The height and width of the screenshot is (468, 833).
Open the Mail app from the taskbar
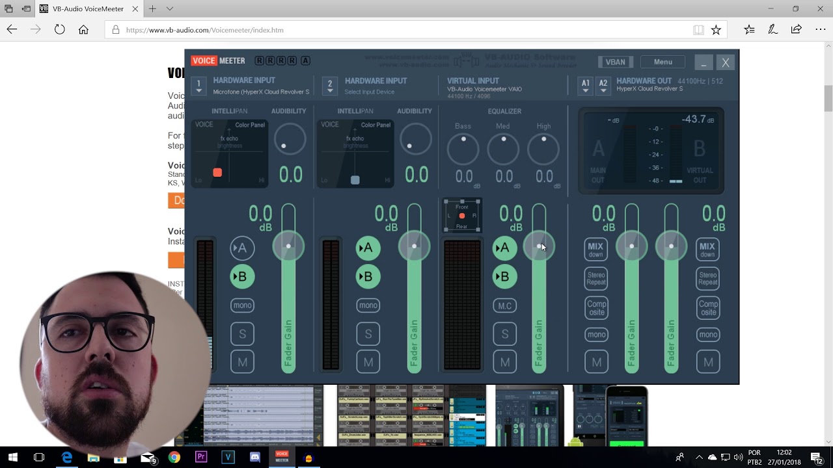pos(148,458)
